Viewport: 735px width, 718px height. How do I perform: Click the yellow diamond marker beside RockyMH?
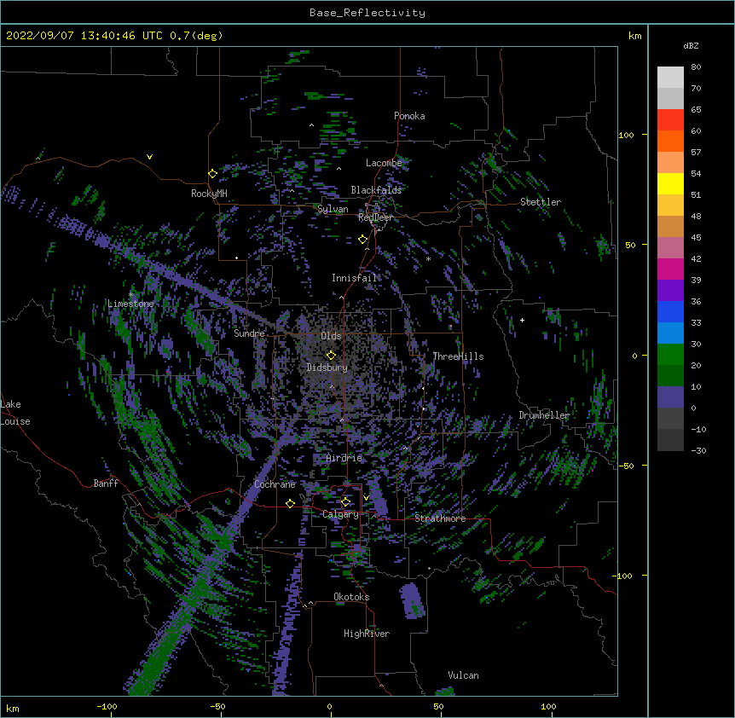point(212,174)
